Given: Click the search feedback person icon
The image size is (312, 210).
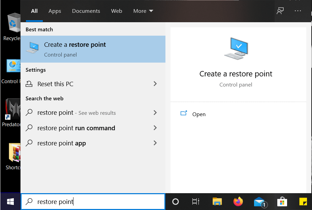Looking at the screenshot, I should (280, 11).
